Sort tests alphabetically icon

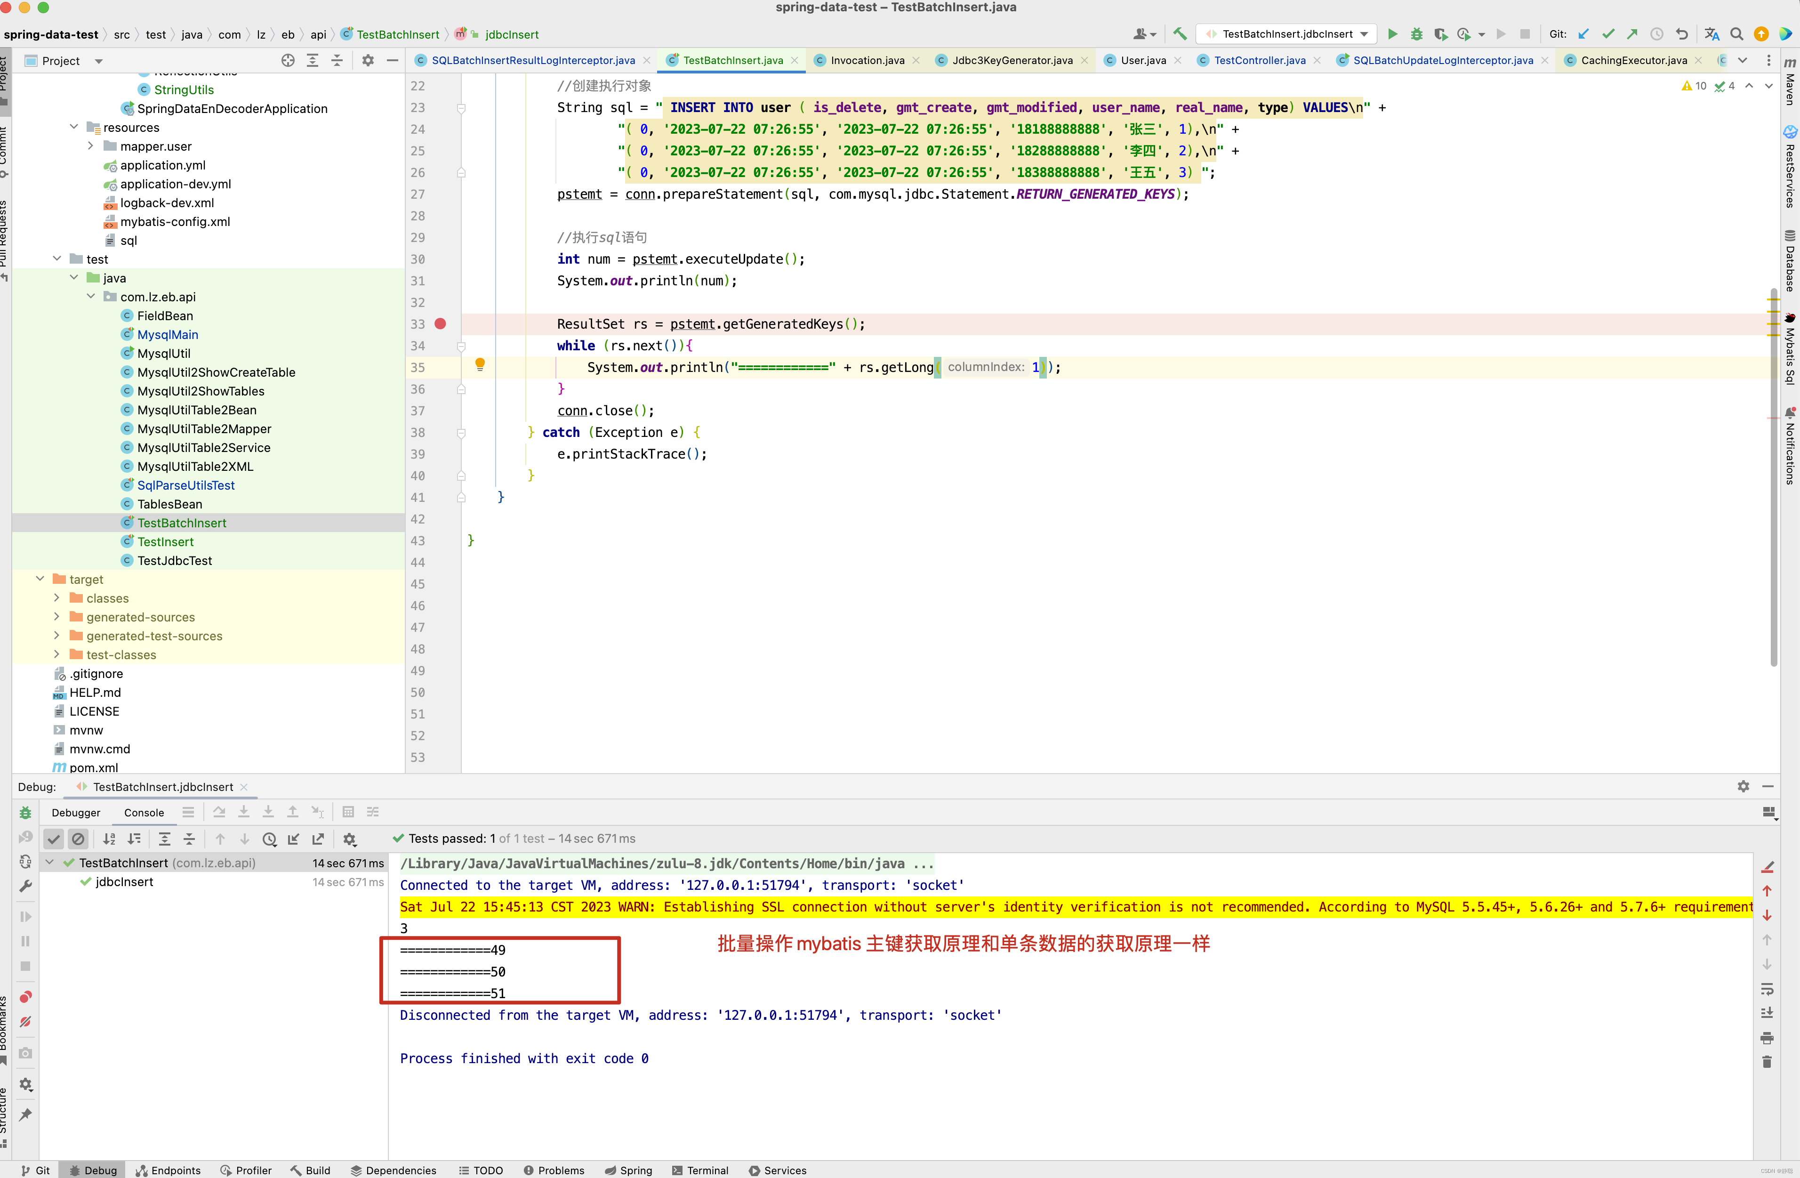110,839
